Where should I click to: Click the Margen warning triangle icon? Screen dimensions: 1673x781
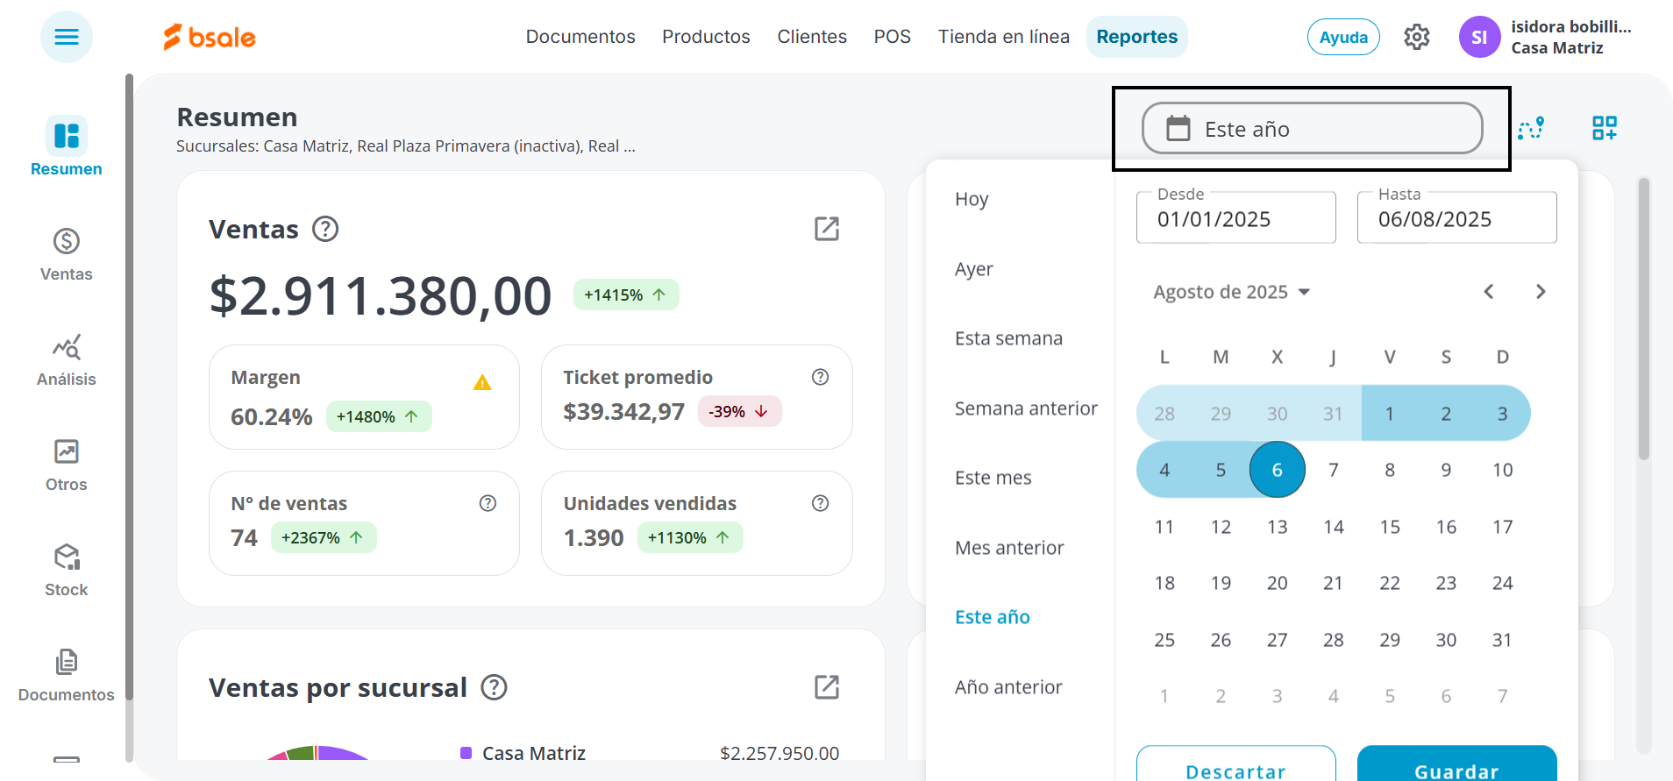click(482, 382)
